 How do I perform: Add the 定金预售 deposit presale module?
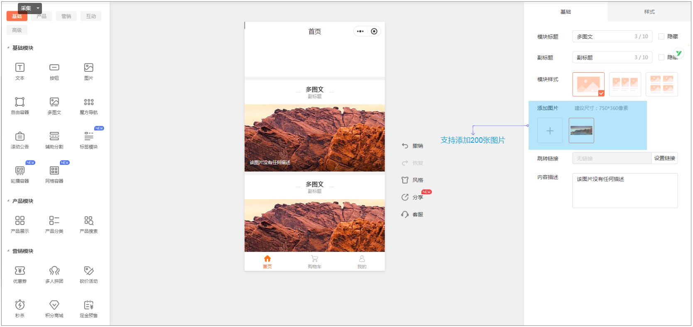click(89, 305)
